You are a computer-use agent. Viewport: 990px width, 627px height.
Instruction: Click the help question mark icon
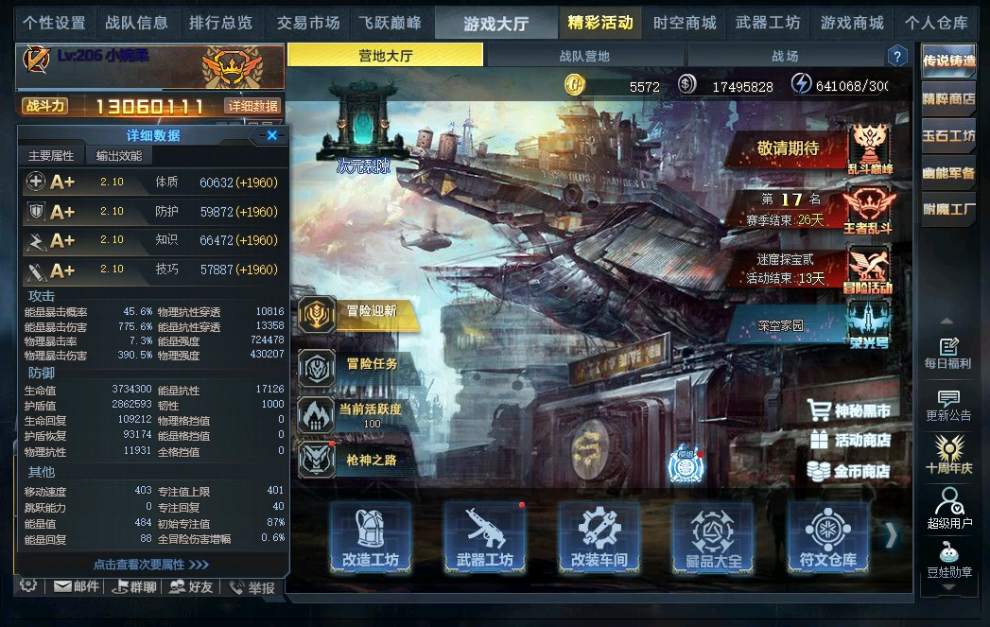897,56
